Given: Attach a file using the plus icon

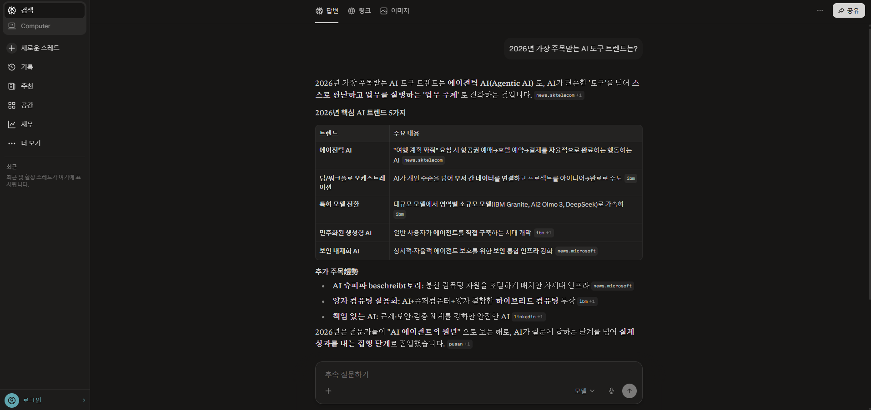Looking at the screenshot, I should [x=328, y=390].
